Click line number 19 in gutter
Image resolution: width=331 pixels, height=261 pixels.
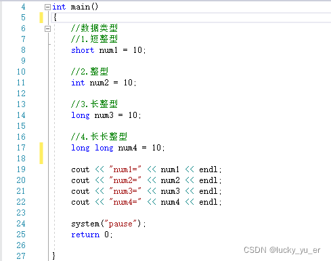tap(21, 169)
